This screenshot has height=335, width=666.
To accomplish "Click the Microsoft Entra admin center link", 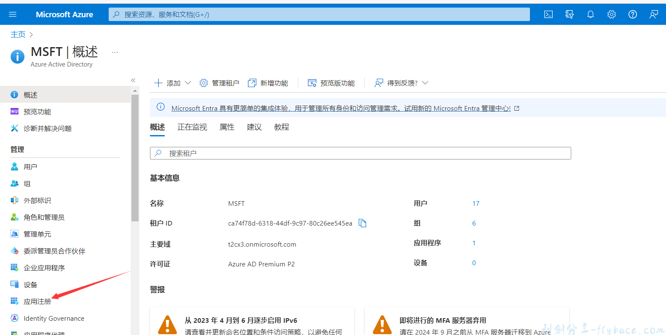I will [x=340, y=108].
